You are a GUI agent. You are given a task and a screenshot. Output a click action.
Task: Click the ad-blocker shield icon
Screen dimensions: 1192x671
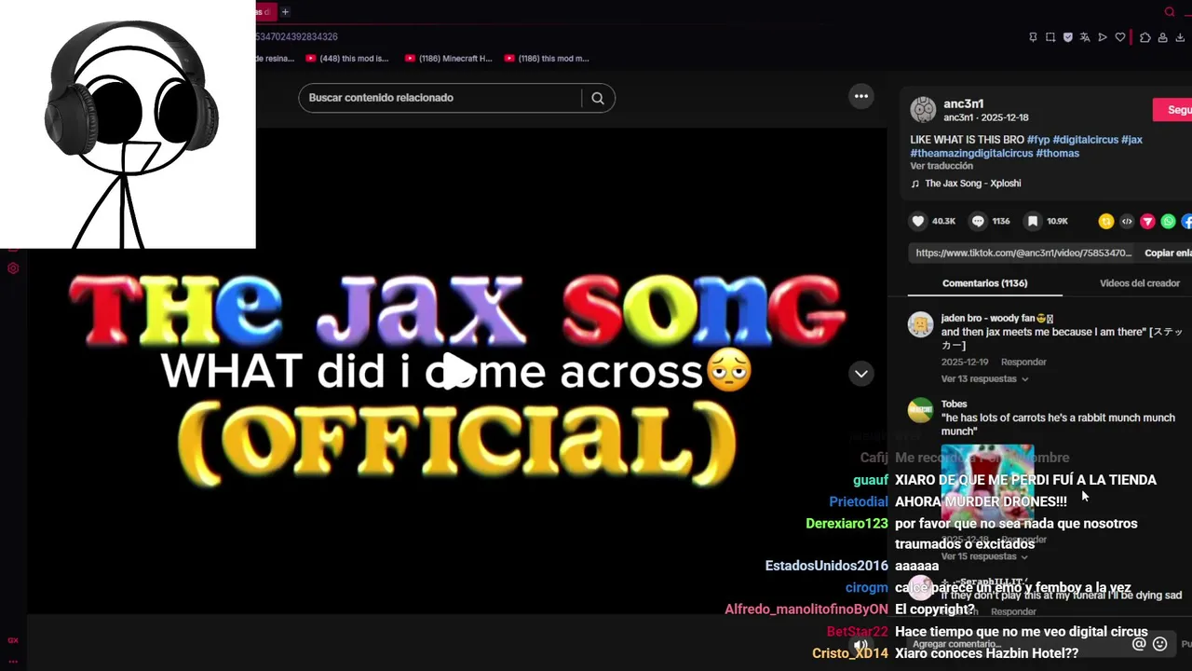coord(1068,37)
